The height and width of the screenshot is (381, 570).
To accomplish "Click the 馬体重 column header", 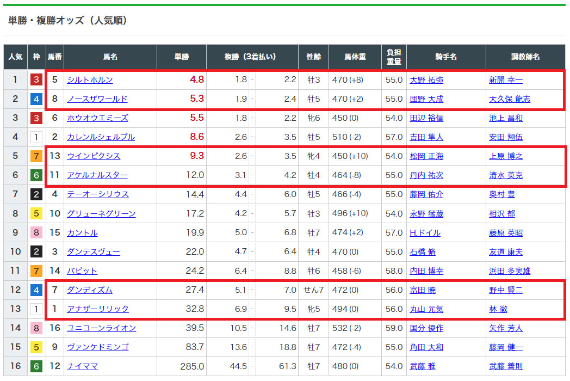I will coord(355,57).
